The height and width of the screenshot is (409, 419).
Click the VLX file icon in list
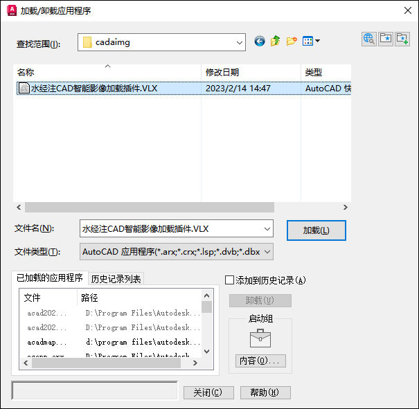[x=24, y=88]
